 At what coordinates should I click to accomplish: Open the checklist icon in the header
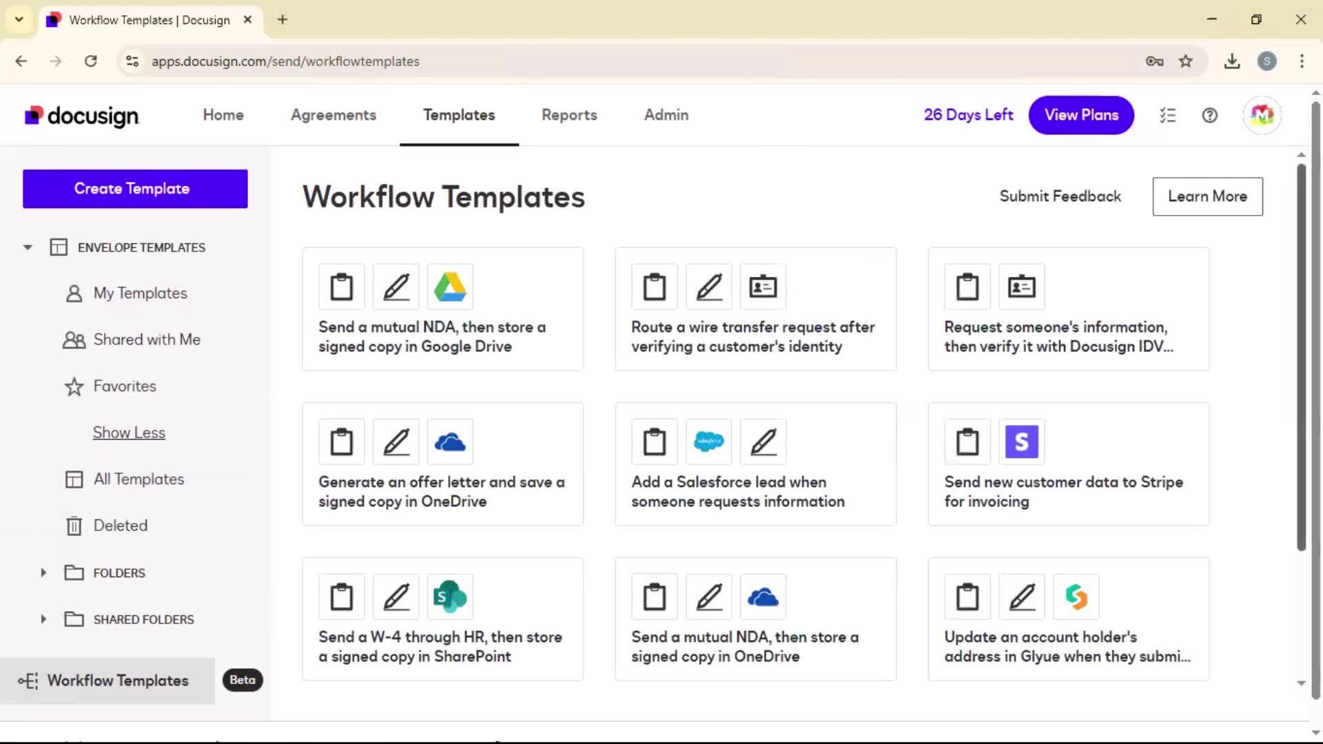point(1167,115)
